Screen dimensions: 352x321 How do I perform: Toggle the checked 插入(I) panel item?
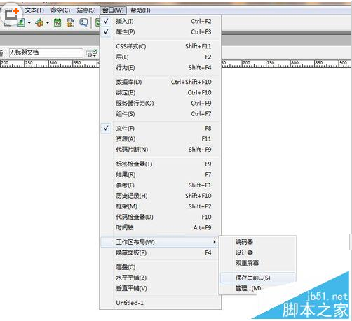161,22
